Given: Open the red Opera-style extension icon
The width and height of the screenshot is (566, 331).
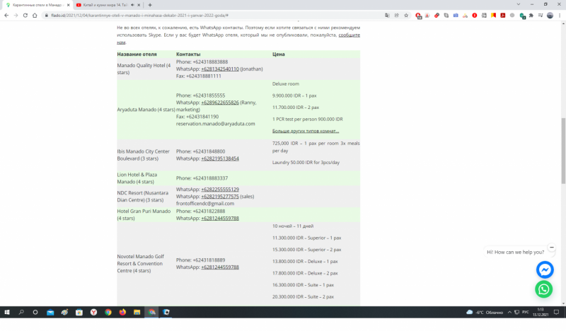Looking at the screenshot, I should (x=474, y=16).
